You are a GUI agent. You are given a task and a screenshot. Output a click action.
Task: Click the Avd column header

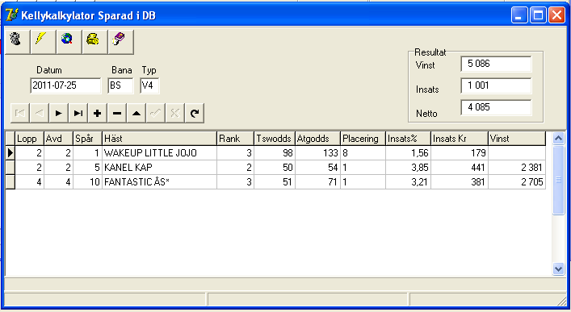(x=58, y=139)
